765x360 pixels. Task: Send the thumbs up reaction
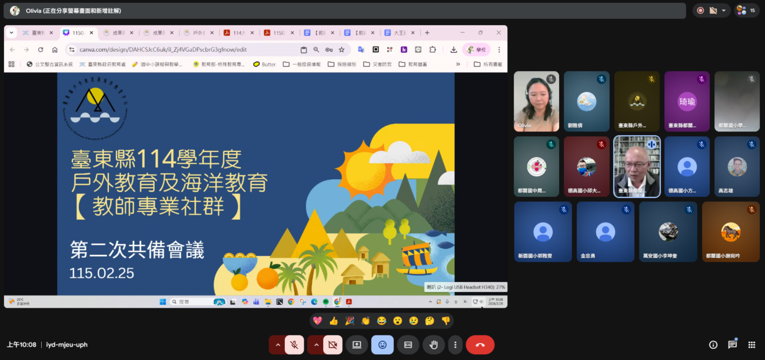(334, 321)
